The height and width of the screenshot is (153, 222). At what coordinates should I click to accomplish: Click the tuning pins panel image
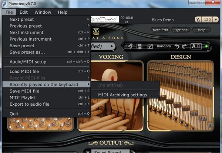(x=40, y=124)
